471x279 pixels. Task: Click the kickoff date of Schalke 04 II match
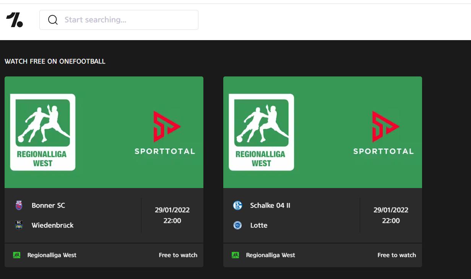tap(391, 210)
